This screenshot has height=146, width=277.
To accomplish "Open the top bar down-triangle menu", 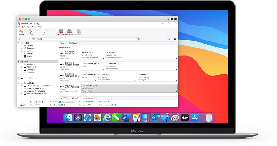I will pos(168,19).
